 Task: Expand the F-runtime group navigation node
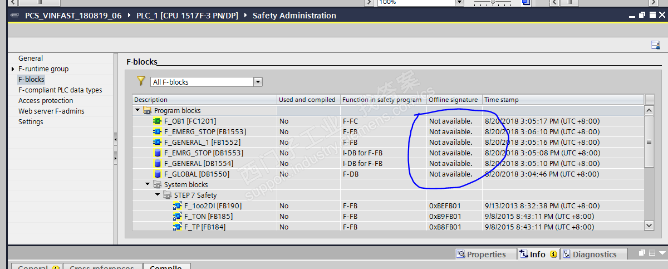pyautogui.click(x=13, y=69)
